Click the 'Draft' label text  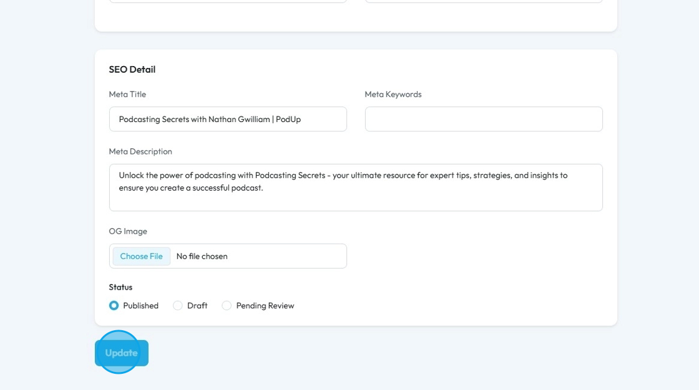(197, 306)
